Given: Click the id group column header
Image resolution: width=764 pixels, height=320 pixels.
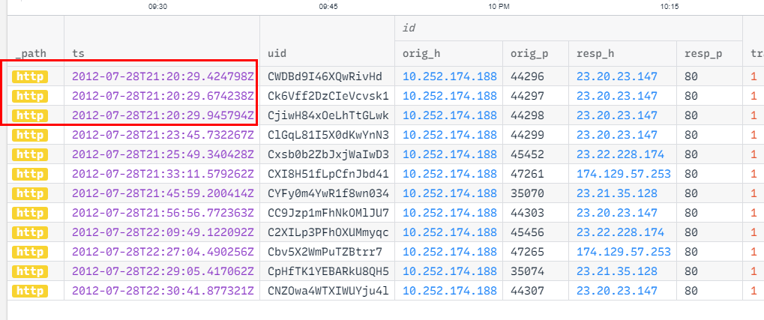Looking at the screenshot, I should 409,28.
